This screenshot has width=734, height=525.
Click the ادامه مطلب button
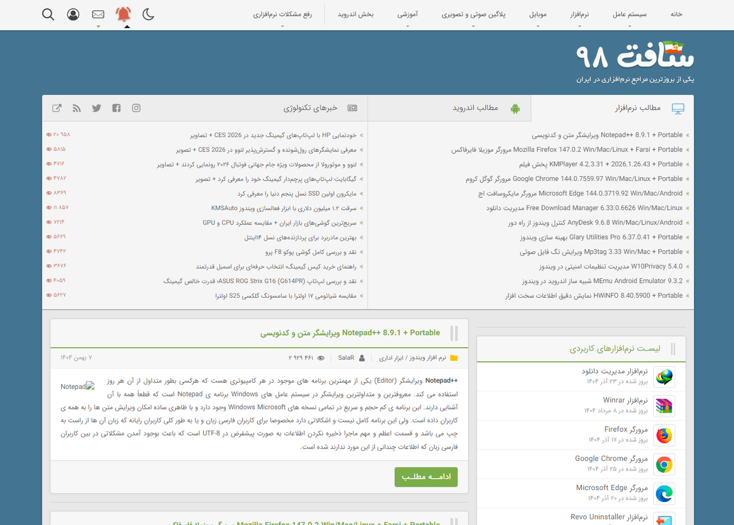point(426,477)
